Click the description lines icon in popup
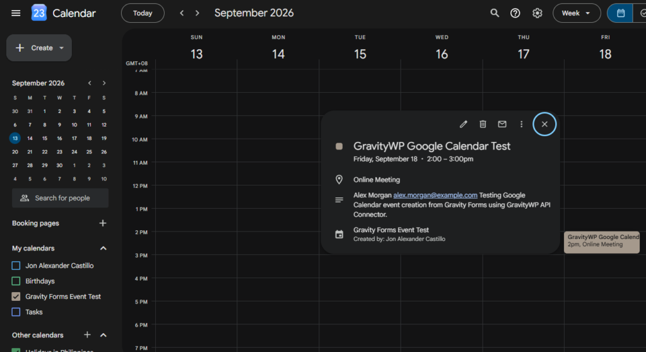 (339, 200)
